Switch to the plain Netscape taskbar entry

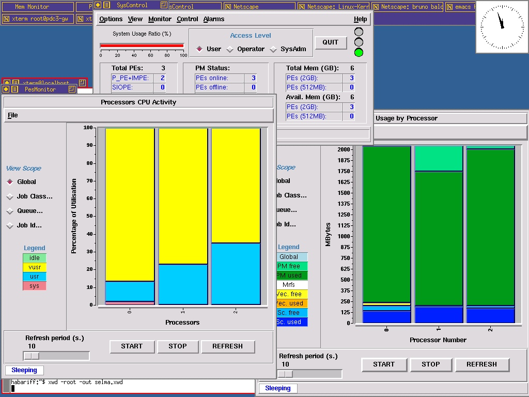click(x=259, y=7)
